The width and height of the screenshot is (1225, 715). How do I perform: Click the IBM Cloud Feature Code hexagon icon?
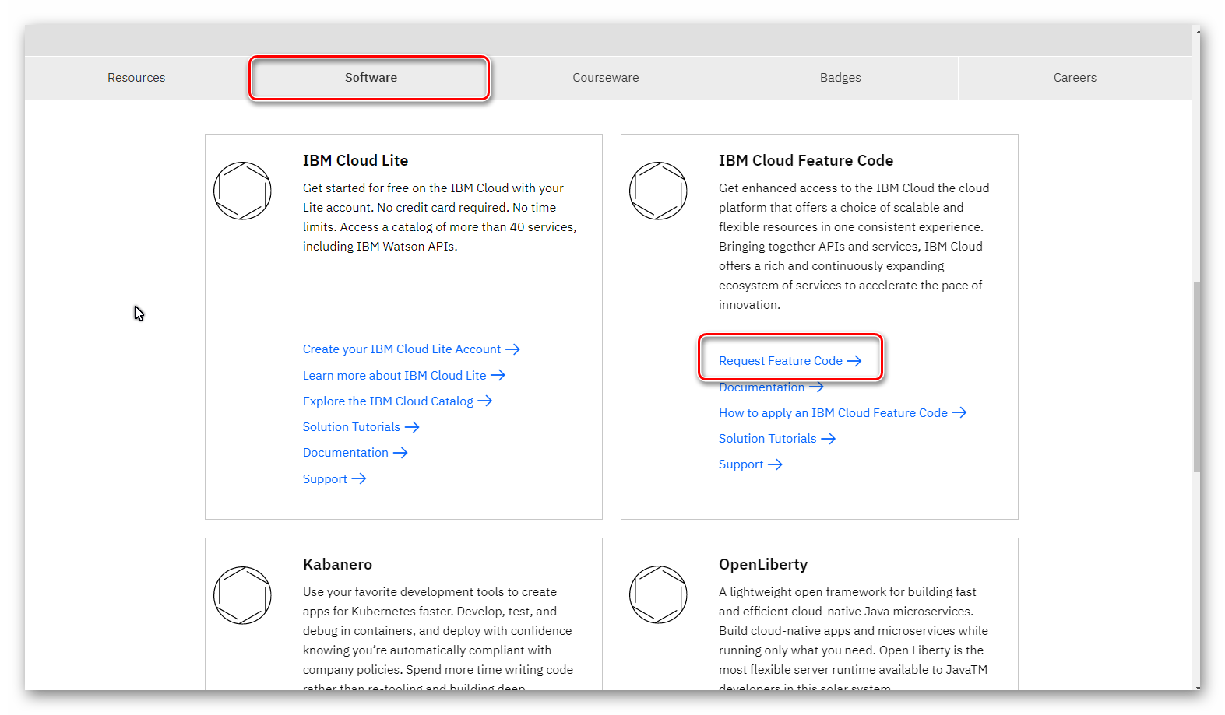[658, 191]
